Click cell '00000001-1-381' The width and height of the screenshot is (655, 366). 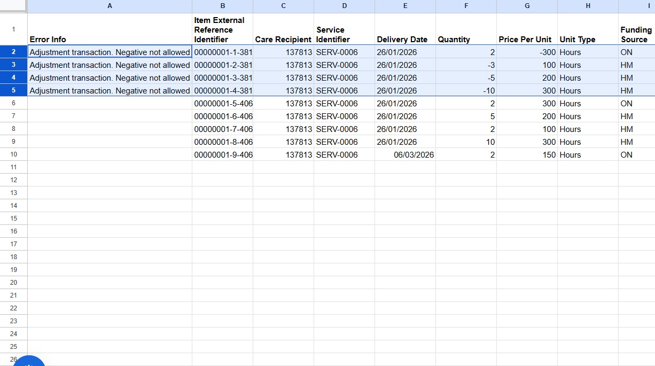[222, 52]
